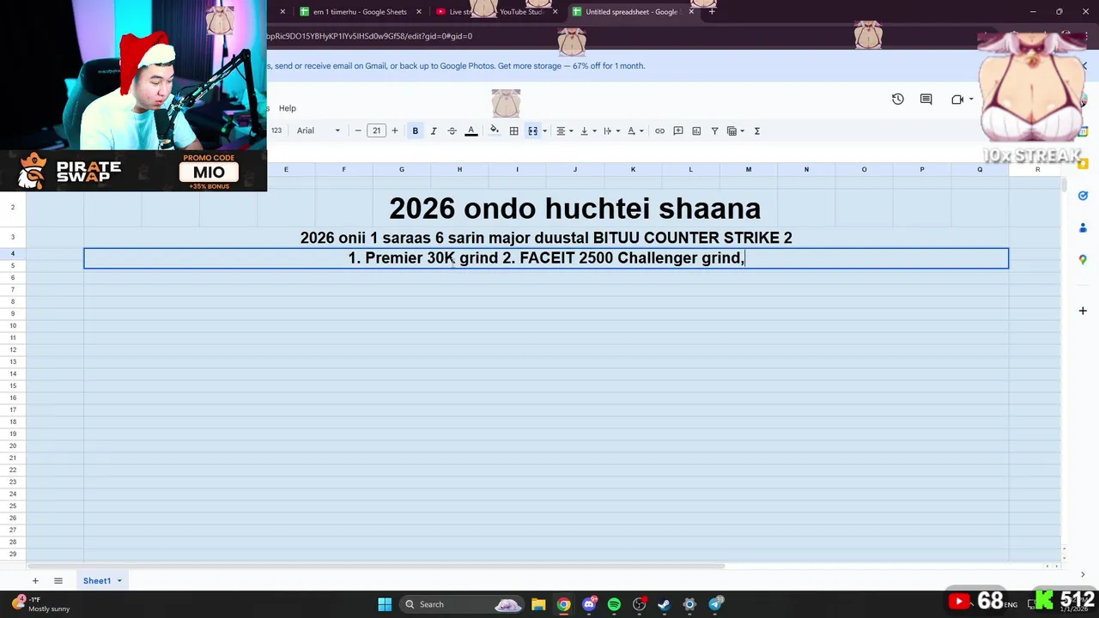
Task: Open the Google Tasks side panel icon
Action: pyautogui.click(x=1083, y=196)
